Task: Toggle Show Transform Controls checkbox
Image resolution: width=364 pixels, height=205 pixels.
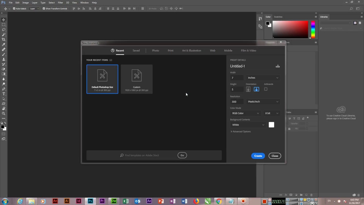Action: [44, 9]
